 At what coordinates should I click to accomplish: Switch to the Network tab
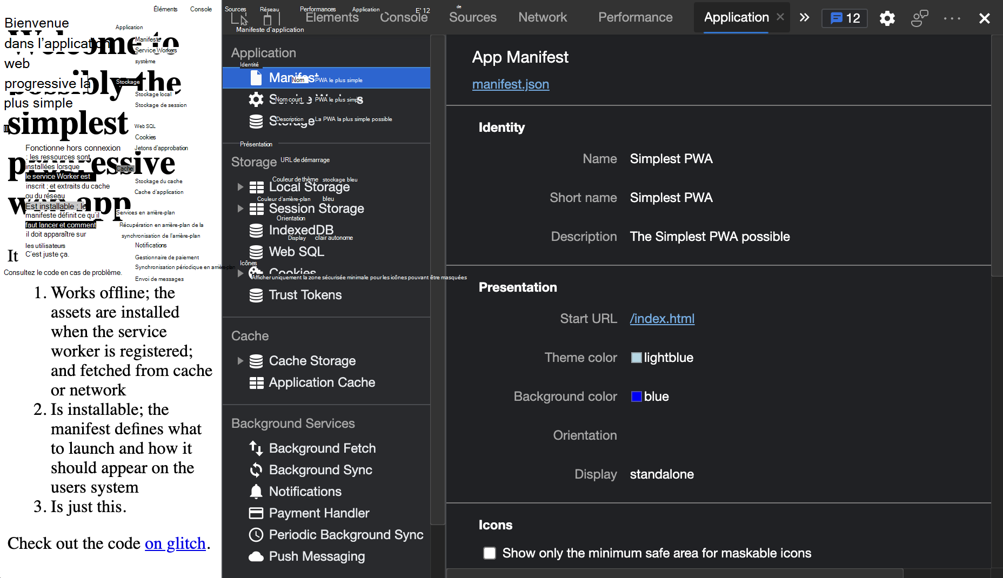[543, 18]
